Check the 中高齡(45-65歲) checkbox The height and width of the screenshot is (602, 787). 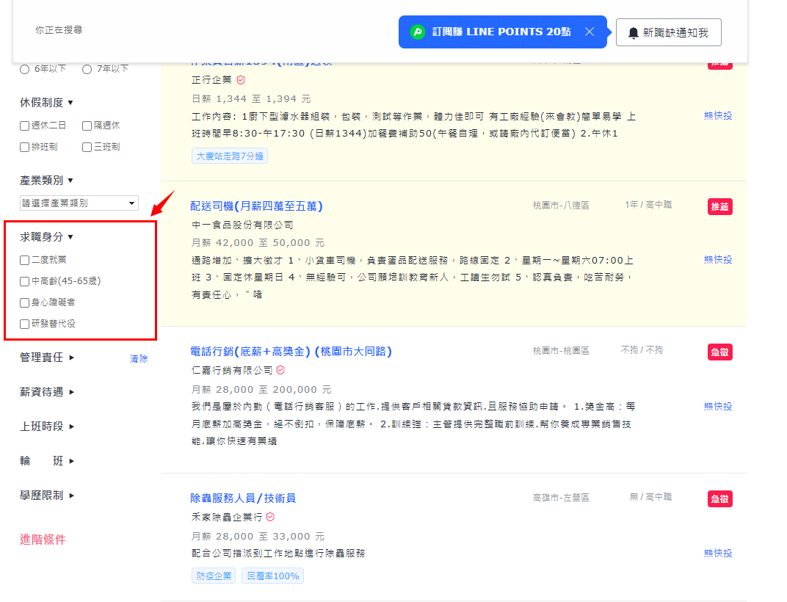click(x=24, y=282)
